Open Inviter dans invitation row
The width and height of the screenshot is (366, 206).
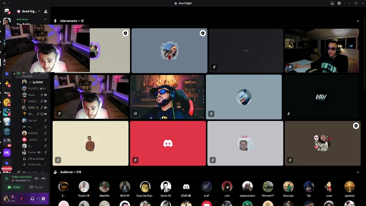34,165
